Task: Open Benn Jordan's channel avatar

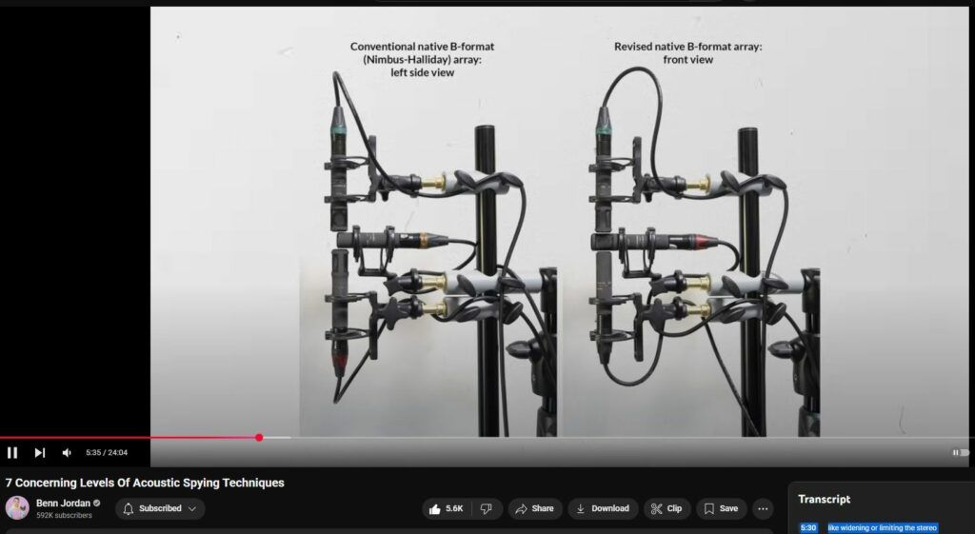Action: click(17, 508)
